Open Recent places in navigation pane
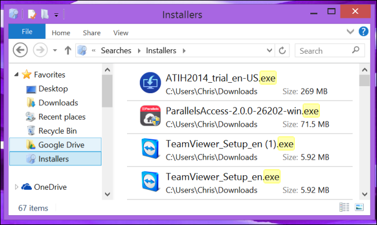The width and height of the screenshot is (377, 225). 62,117
